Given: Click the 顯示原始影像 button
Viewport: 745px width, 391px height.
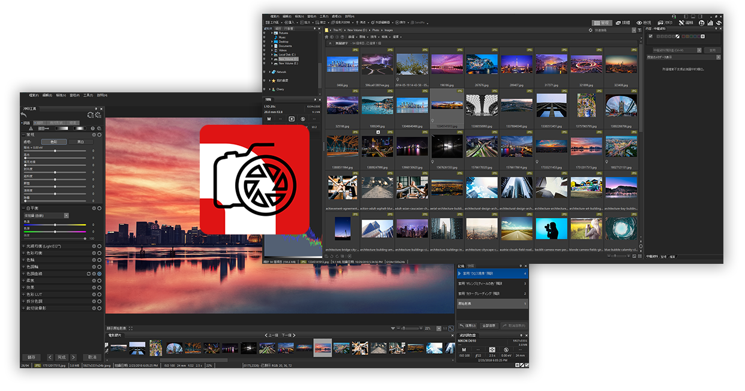Looking at the screenshot, I should tap(116, 328).
